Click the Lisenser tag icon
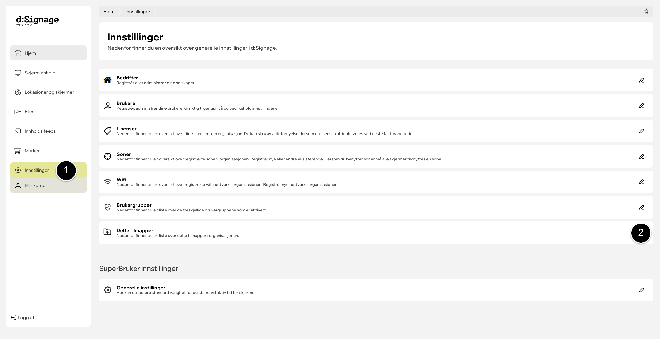 pos(108,131)
